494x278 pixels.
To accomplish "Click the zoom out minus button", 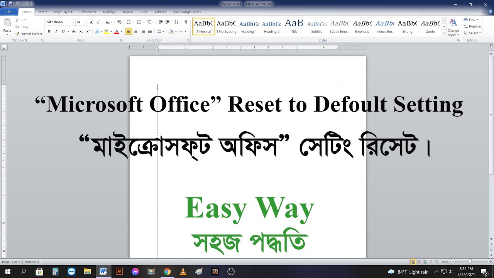I will pos(453,262).
